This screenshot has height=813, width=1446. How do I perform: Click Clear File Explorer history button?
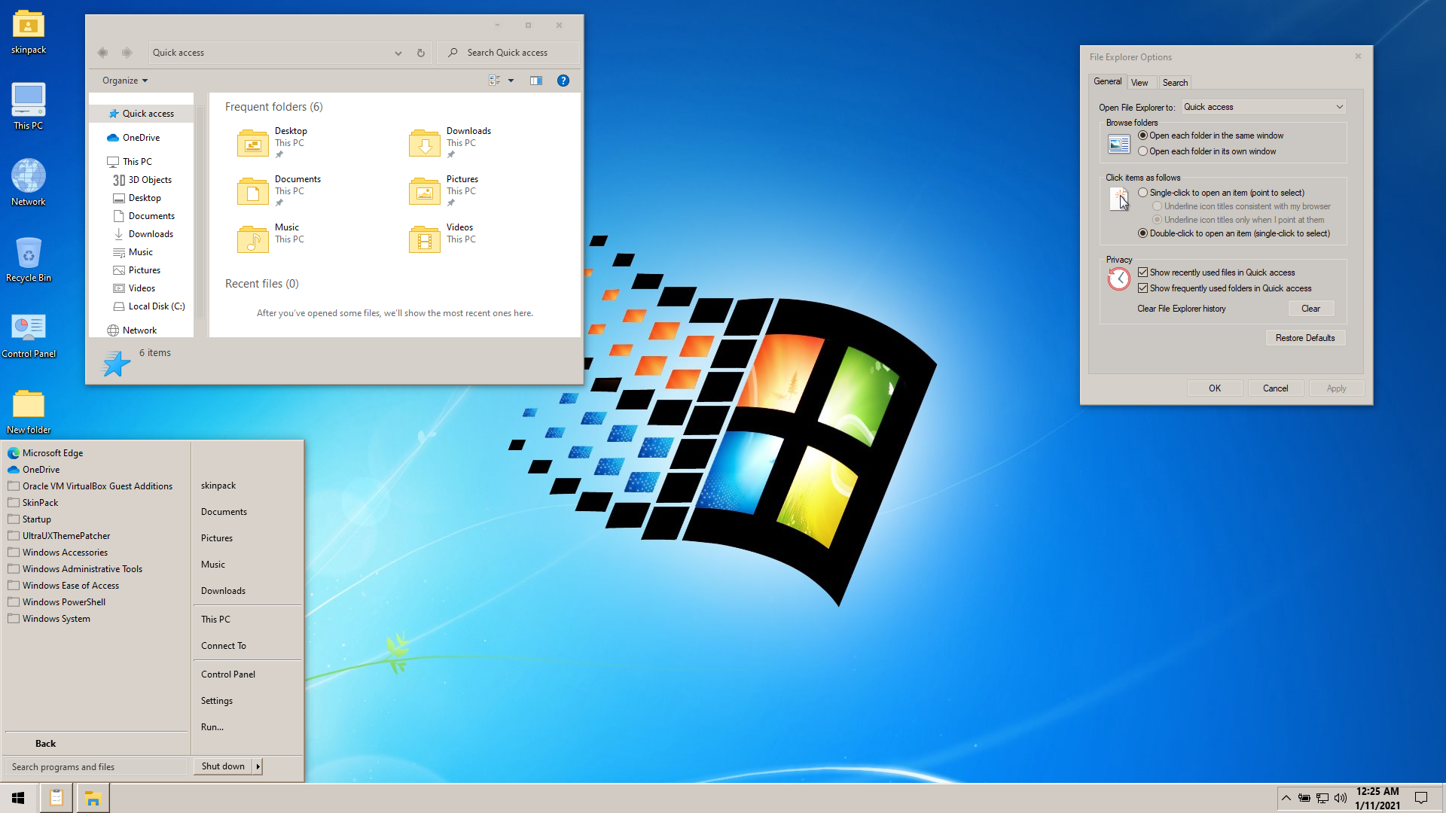(x=1310, y=309)
